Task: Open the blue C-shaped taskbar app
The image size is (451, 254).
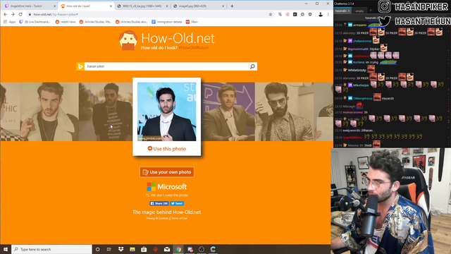Action: coord(213,249)
